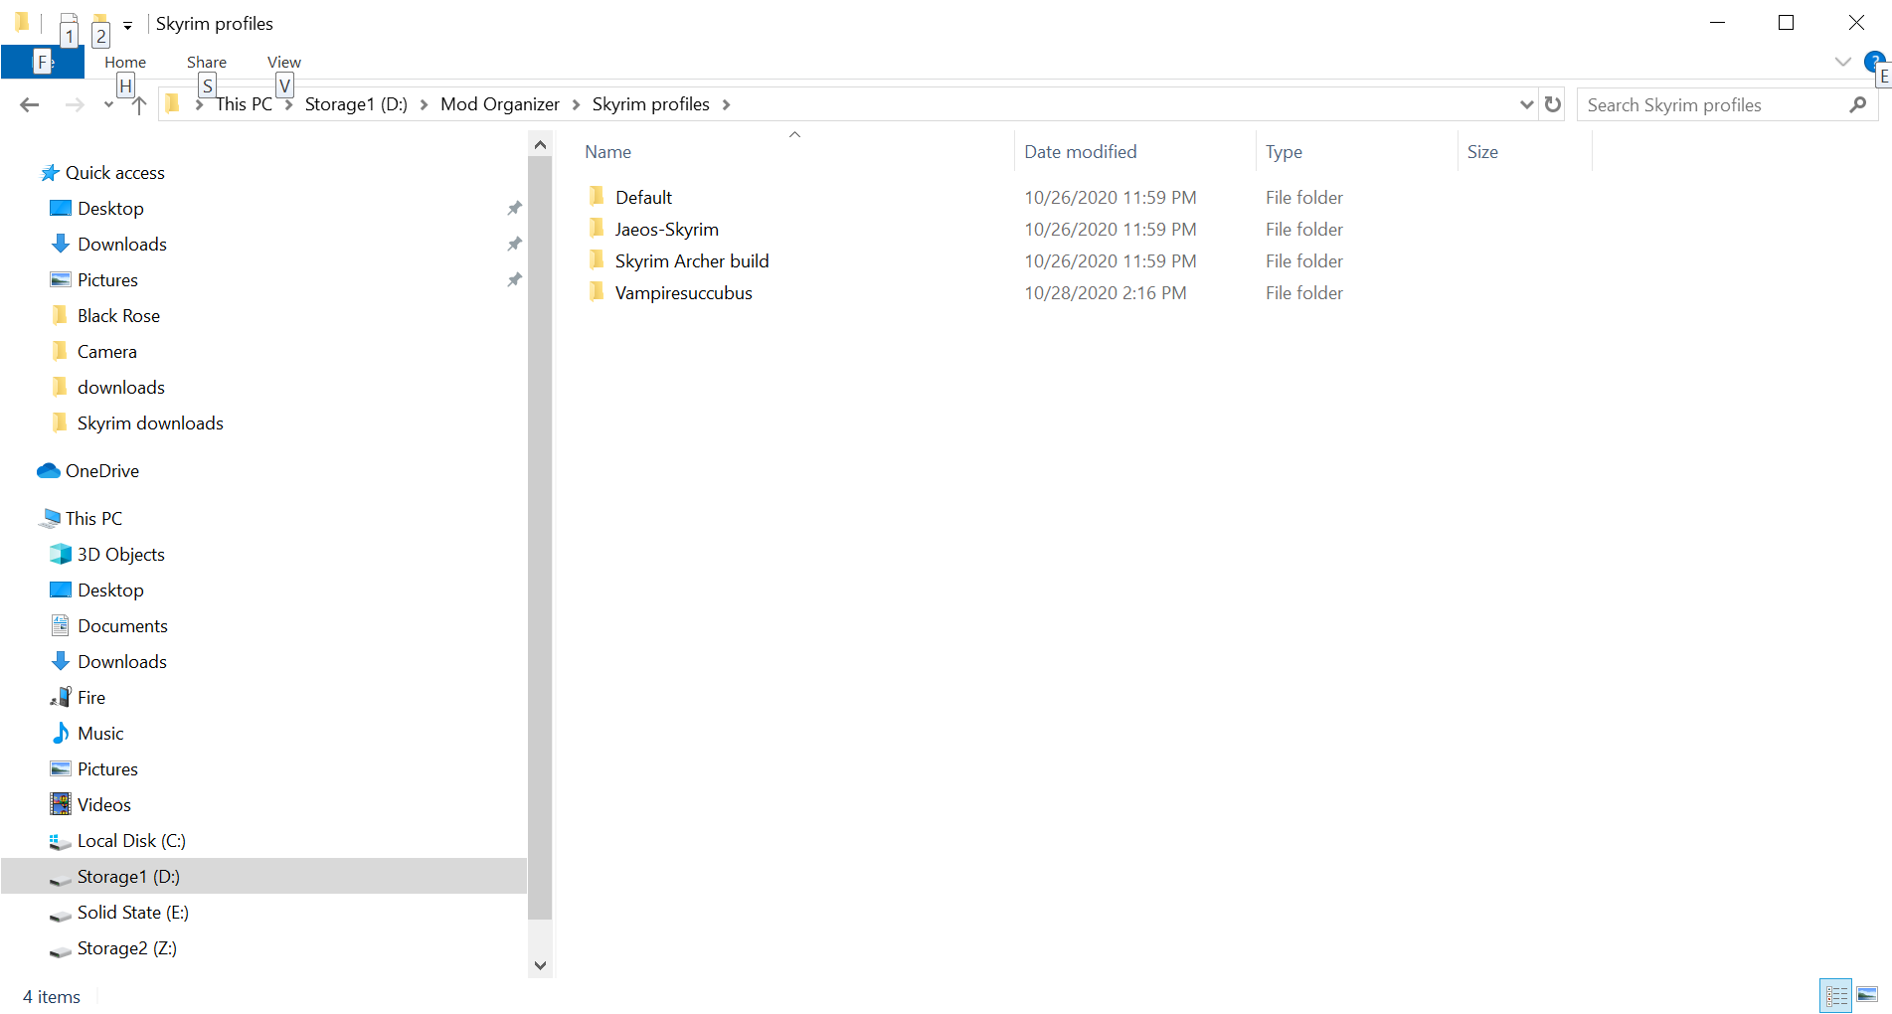
Task: Select Skyrim downloads in navigation pane
Action: tap(150, 422)
